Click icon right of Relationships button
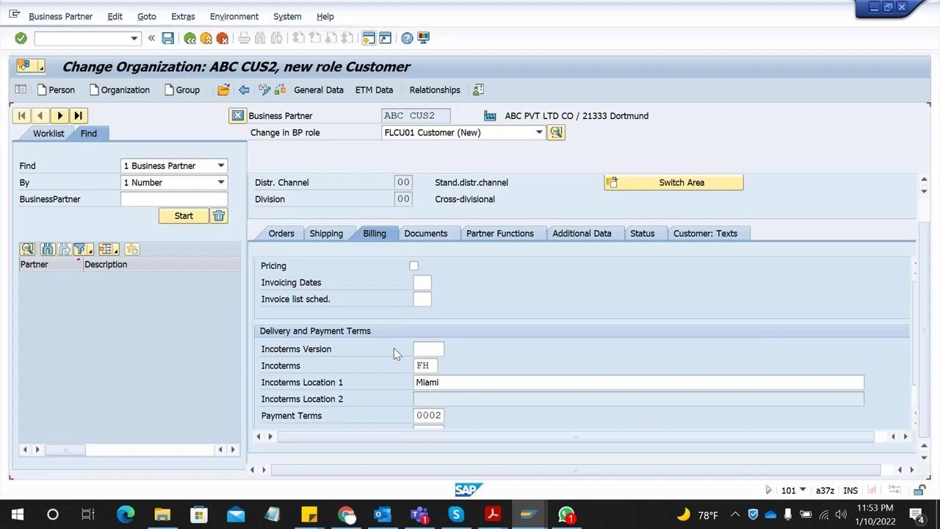940x529 pixels. [x=478, y=90]
